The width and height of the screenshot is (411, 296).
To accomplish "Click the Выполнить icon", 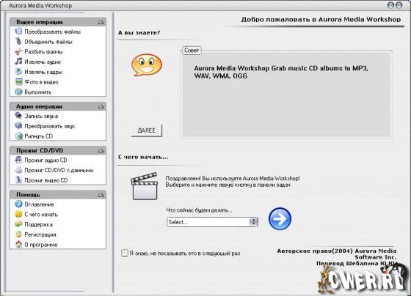I will pos(18,92).
